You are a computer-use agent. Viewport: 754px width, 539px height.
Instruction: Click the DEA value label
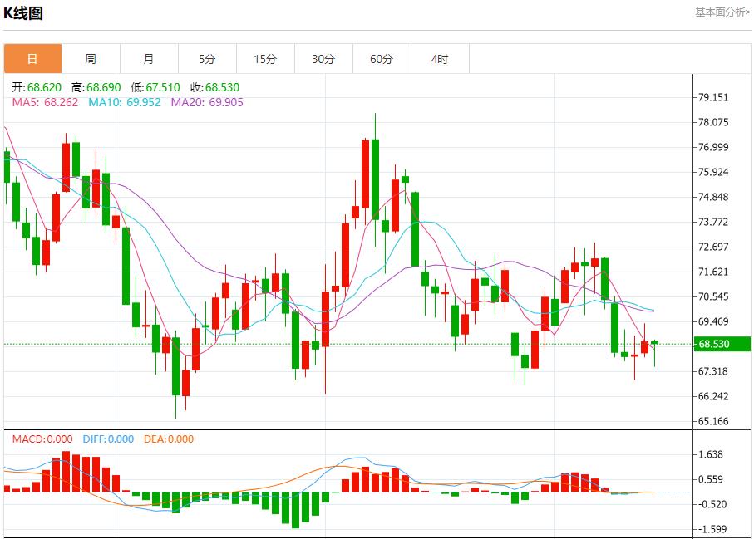169,439
